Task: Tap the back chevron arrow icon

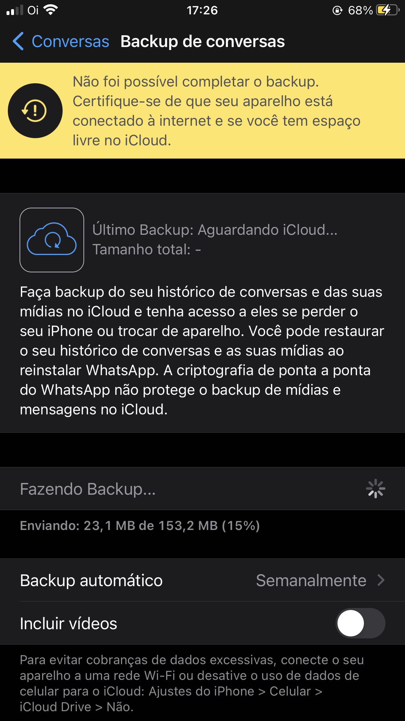Action: (18, 41)
